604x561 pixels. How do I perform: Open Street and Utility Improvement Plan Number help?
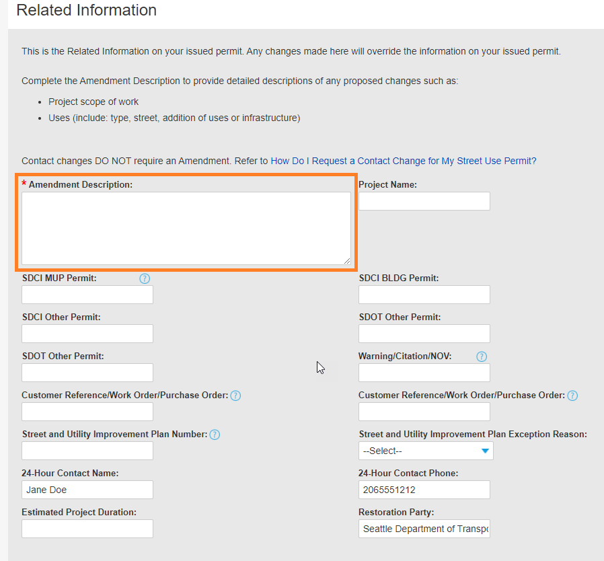(215, 435)
